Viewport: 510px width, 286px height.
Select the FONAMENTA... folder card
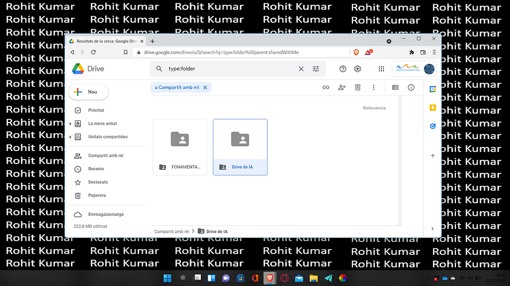(x=180, y=147)
